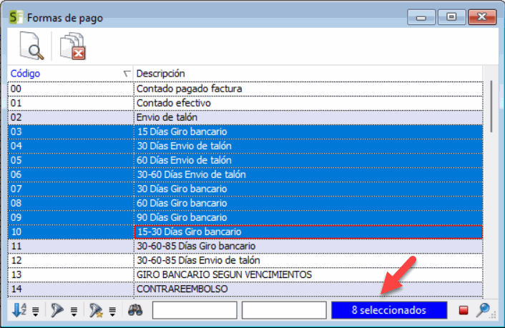The width and height of the screenshot is (505, 328).
Task: Open the dropdown beside the filter funnel icon
Action: 74,311
